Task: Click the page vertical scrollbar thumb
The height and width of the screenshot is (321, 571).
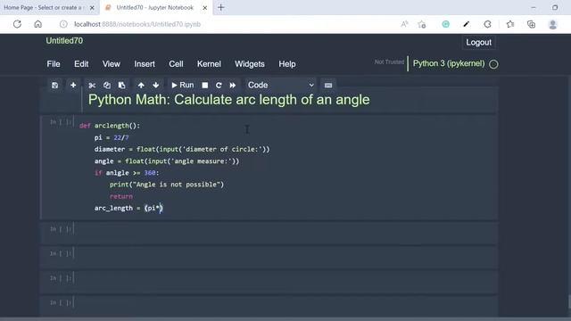Action: (x=569, y=301)
